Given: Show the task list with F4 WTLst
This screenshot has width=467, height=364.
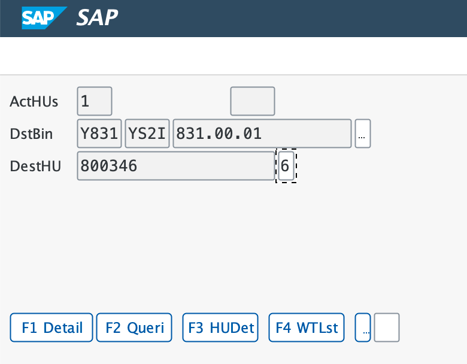Looking at the screenshot, I should tap(307, 327).
